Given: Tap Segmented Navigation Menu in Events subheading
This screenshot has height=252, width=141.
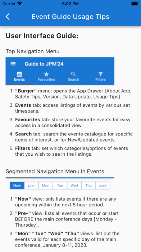Looking at the screenshot, I should coord(55,171).
